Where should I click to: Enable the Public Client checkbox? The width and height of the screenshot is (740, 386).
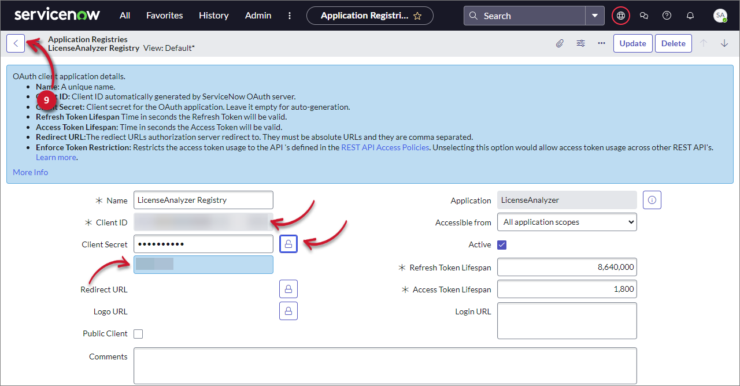click(x=138, y=333)
